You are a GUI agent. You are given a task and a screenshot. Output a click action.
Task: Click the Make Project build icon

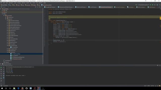[136, 5]
